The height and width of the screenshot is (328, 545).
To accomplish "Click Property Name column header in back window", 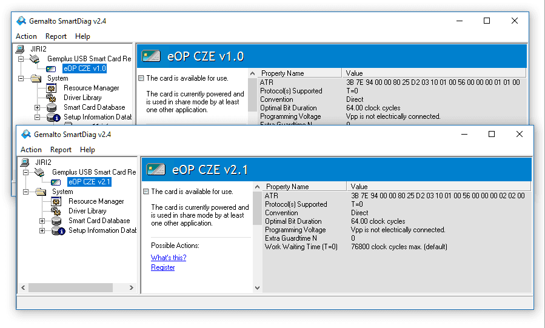I will click(x=299, y=73).
